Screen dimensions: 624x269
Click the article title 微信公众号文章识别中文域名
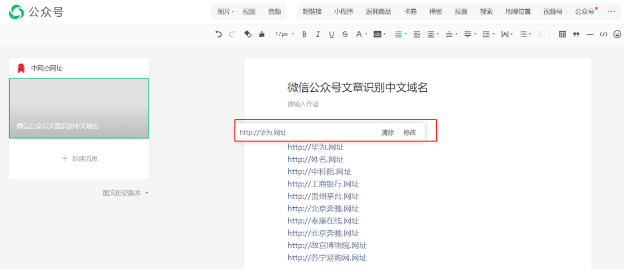click(x=358, y=87)
